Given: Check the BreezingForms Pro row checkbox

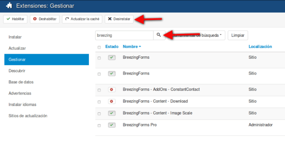Looking at the screenshot, I should coord(99,125).
